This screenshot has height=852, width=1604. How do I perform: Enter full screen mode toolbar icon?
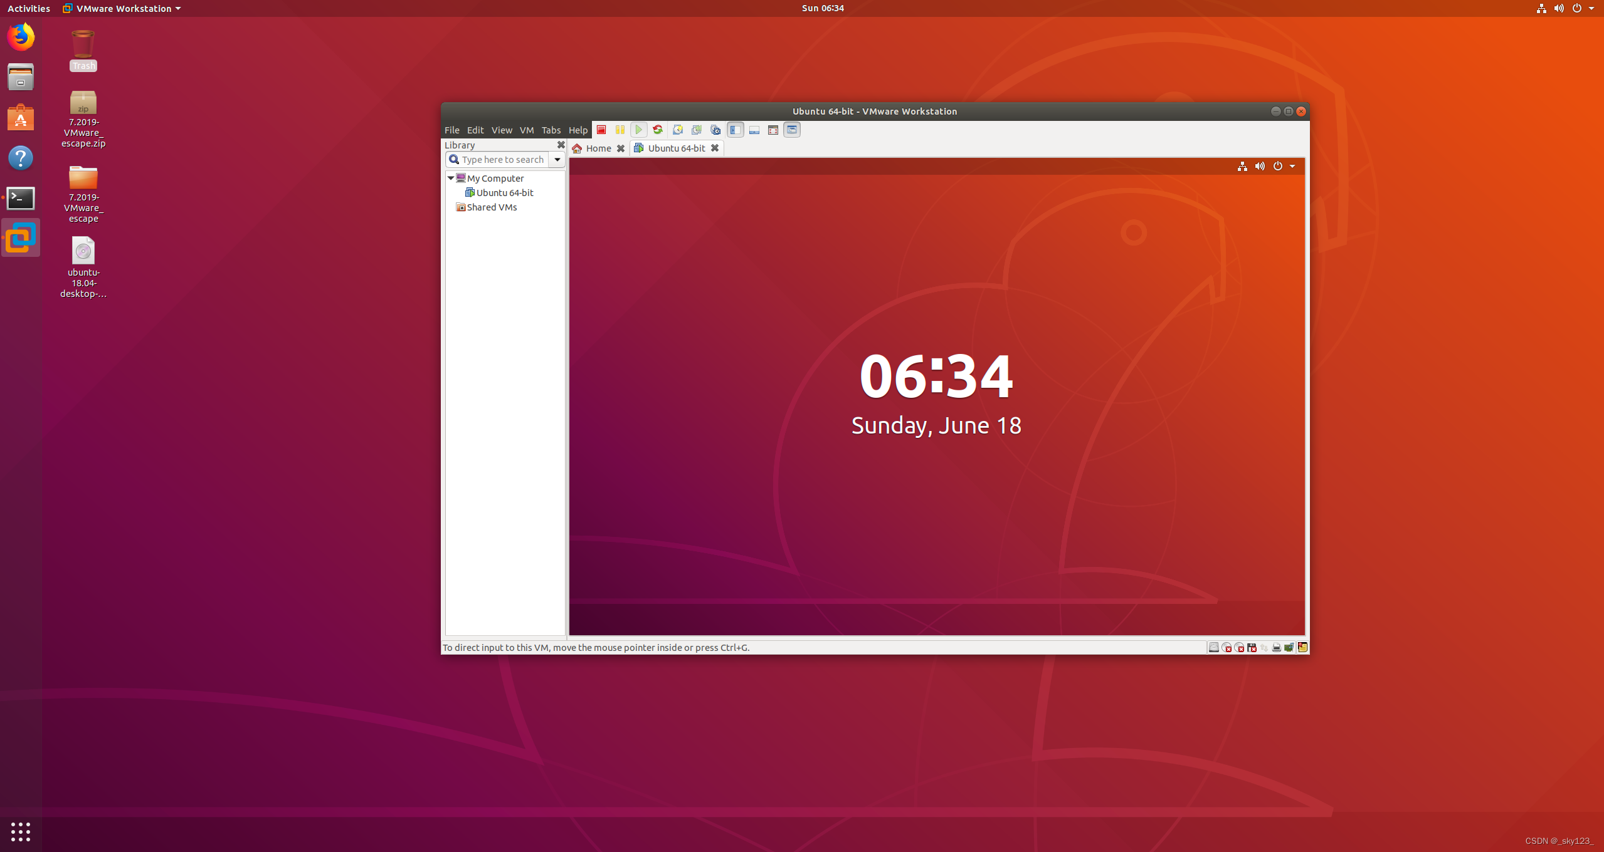[773, 130]
